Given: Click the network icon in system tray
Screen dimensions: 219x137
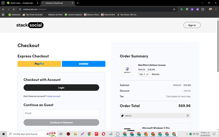Looking at the screenshot, I should [197, 134].
